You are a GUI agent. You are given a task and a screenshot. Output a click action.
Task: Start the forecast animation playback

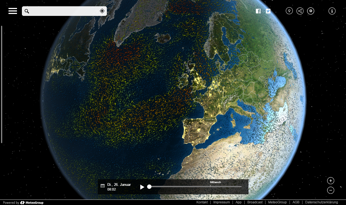tap(142, 187)
